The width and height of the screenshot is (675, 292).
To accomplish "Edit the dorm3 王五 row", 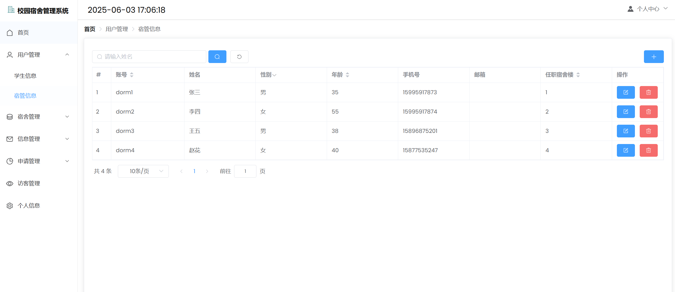I will 625,131.
